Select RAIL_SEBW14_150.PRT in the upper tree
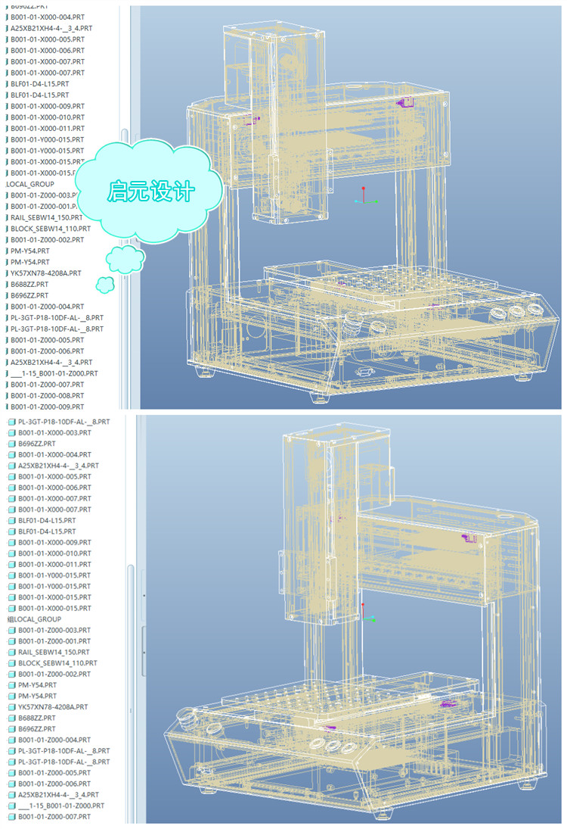This screenshot has width=567, height=829. click(x=46, y=217)
